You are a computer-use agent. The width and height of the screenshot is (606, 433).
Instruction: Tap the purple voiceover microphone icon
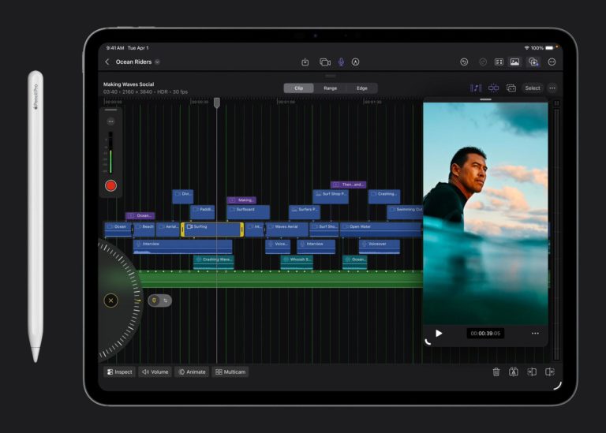341,62
